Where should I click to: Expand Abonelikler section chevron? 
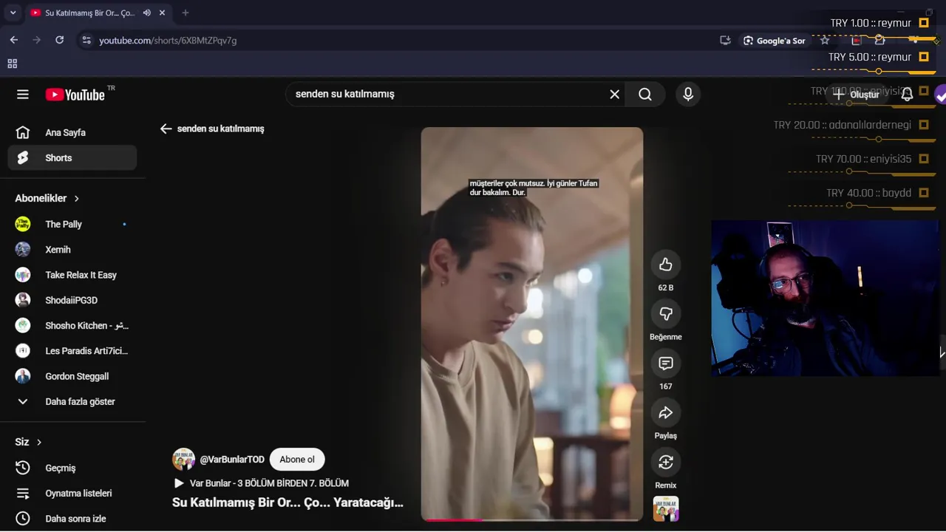pos(76,199)
